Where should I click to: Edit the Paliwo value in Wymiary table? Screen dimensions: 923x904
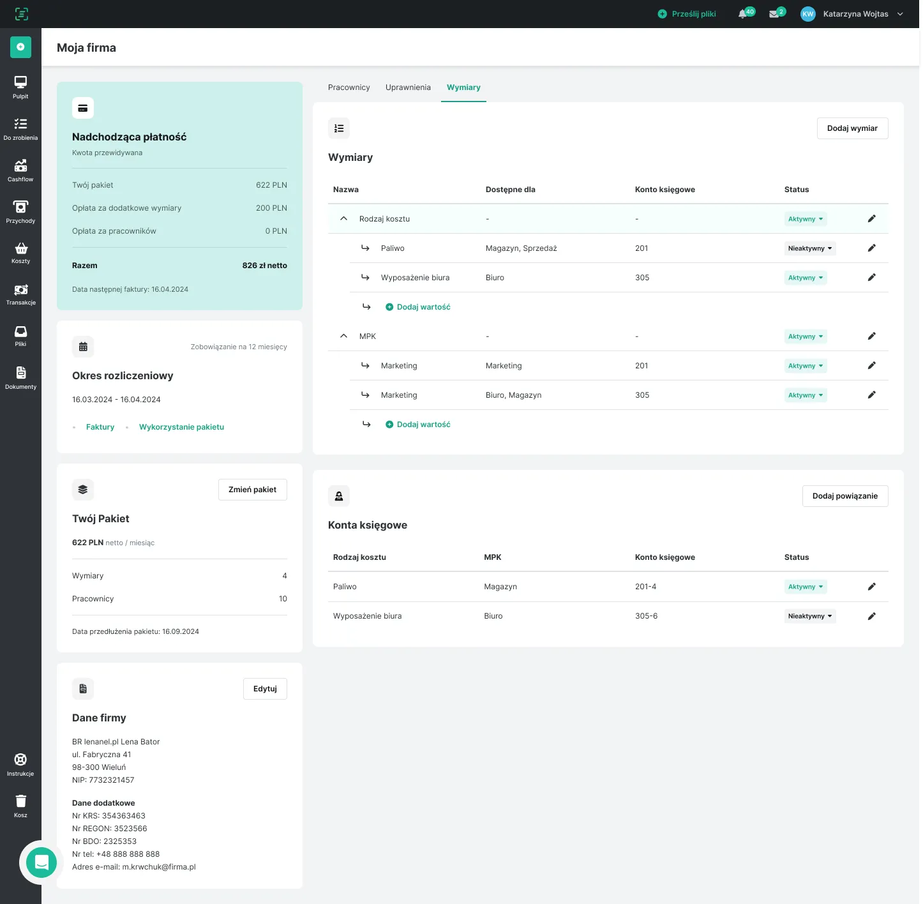pyautogui.click(x=872, y=248)
